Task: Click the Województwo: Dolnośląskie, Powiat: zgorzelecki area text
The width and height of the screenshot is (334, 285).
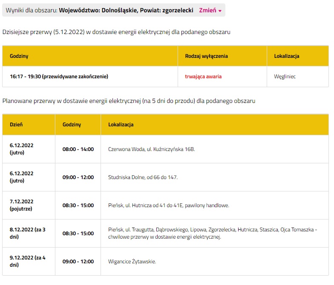Action: click(126, 10)
